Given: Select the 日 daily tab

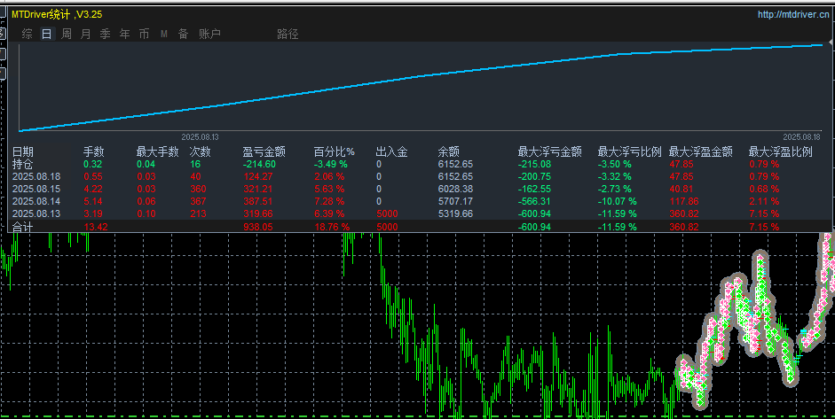Looking at the screenshot, I should 47,34.
